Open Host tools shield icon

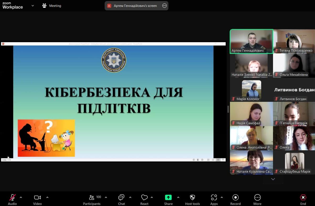click(x=192, y=198)
